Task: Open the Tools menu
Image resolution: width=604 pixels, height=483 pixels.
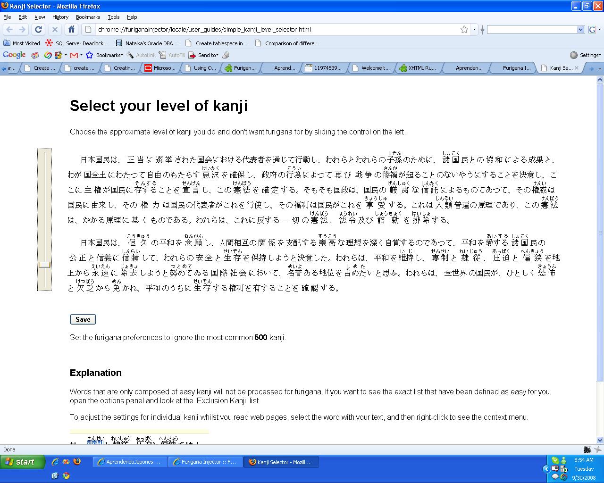Action: (x=113, y=17)
